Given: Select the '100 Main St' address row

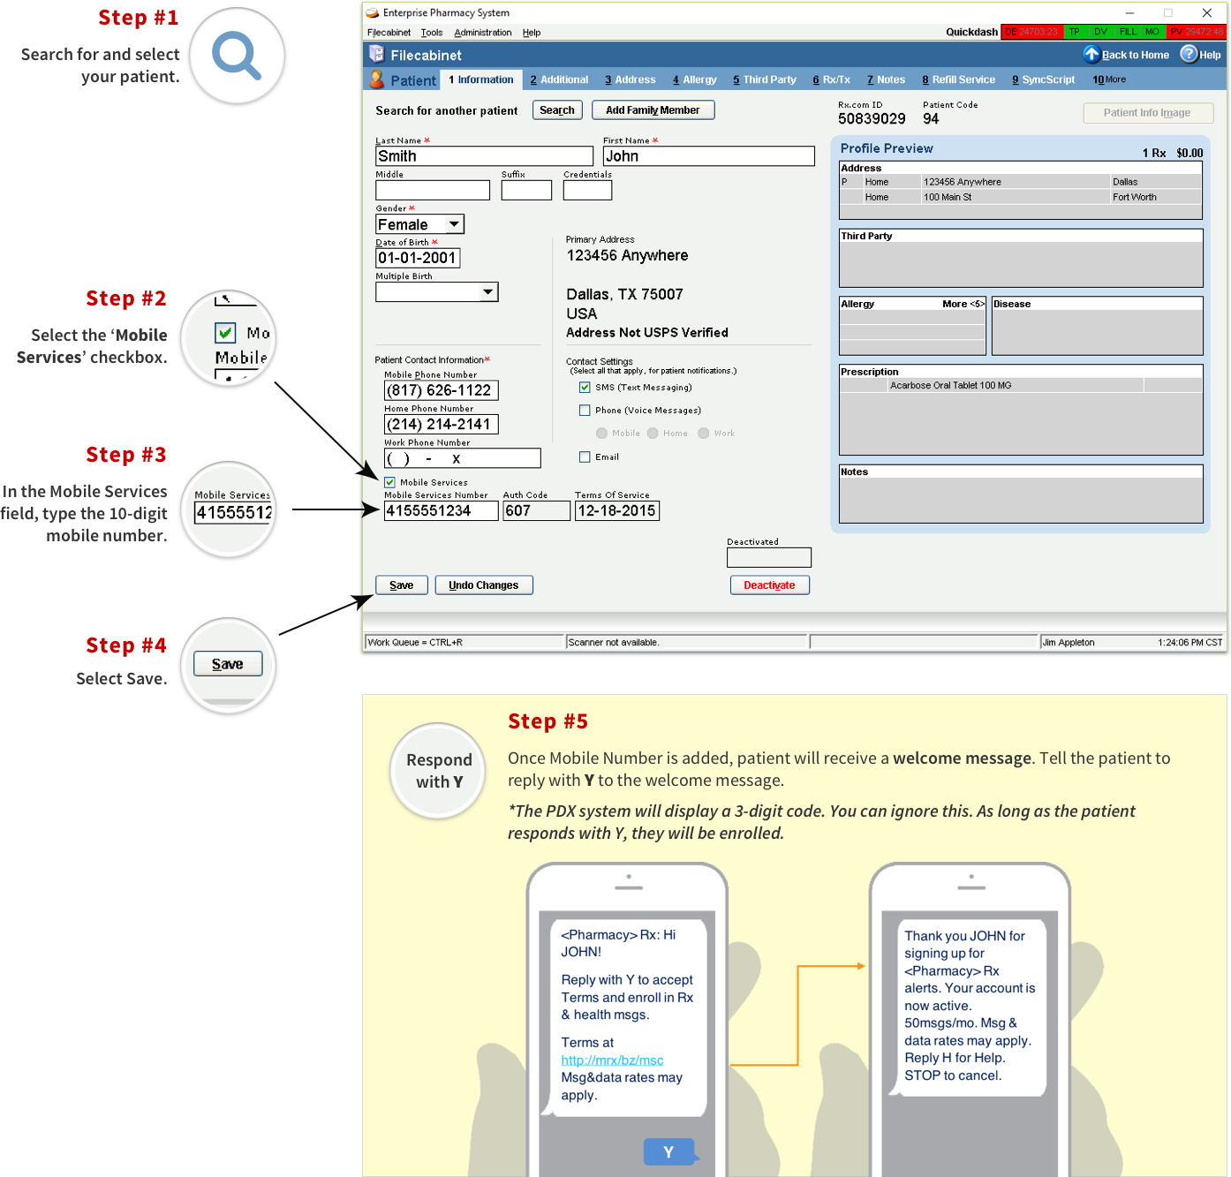Looking at the screenshot, I should 1020,197.
